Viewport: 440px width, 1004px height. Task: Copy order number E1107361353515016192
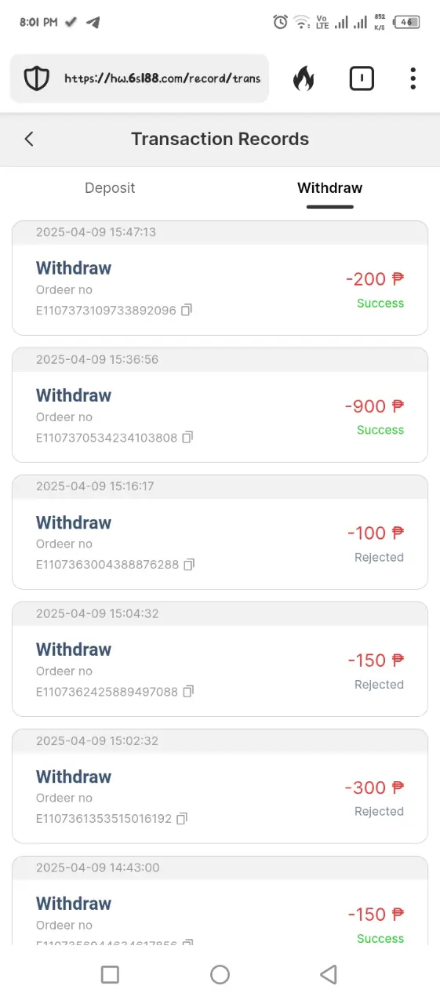pyautogui.click(x=182, y=818)
